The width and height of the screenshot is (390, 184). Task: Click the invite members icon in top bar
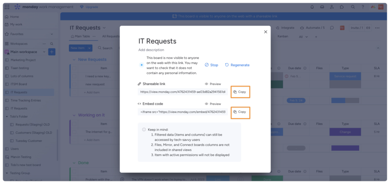pos(332,7)
